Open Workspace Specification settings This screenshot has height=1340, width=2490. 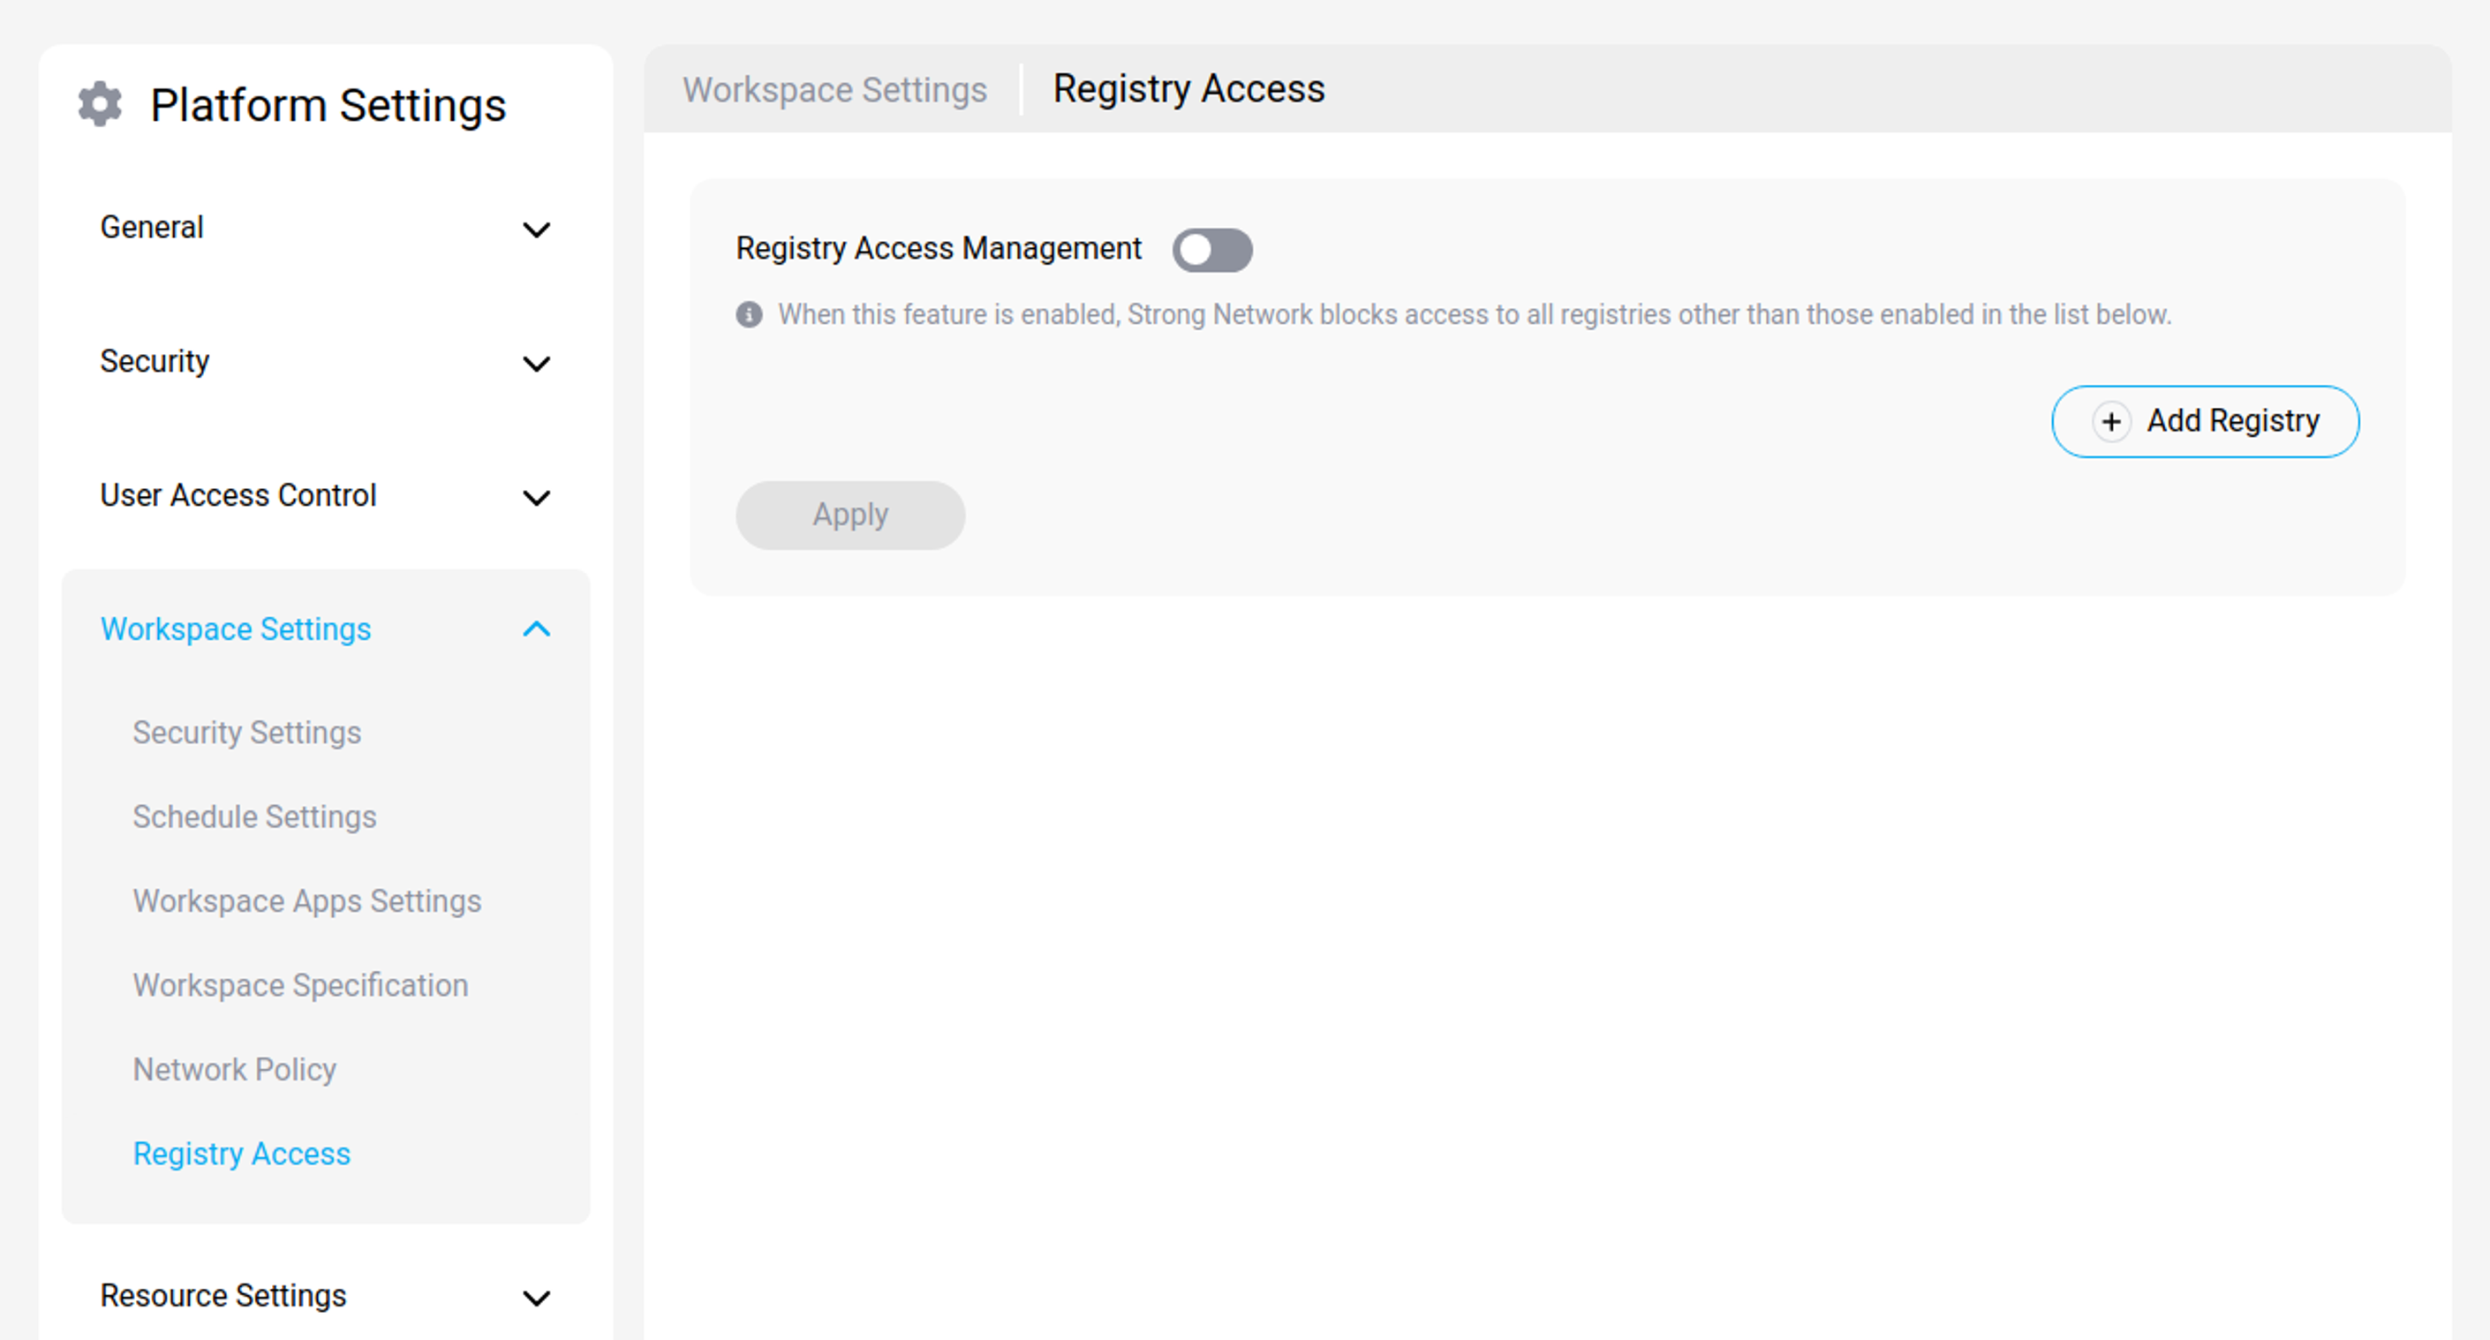[x=299, y=984]
